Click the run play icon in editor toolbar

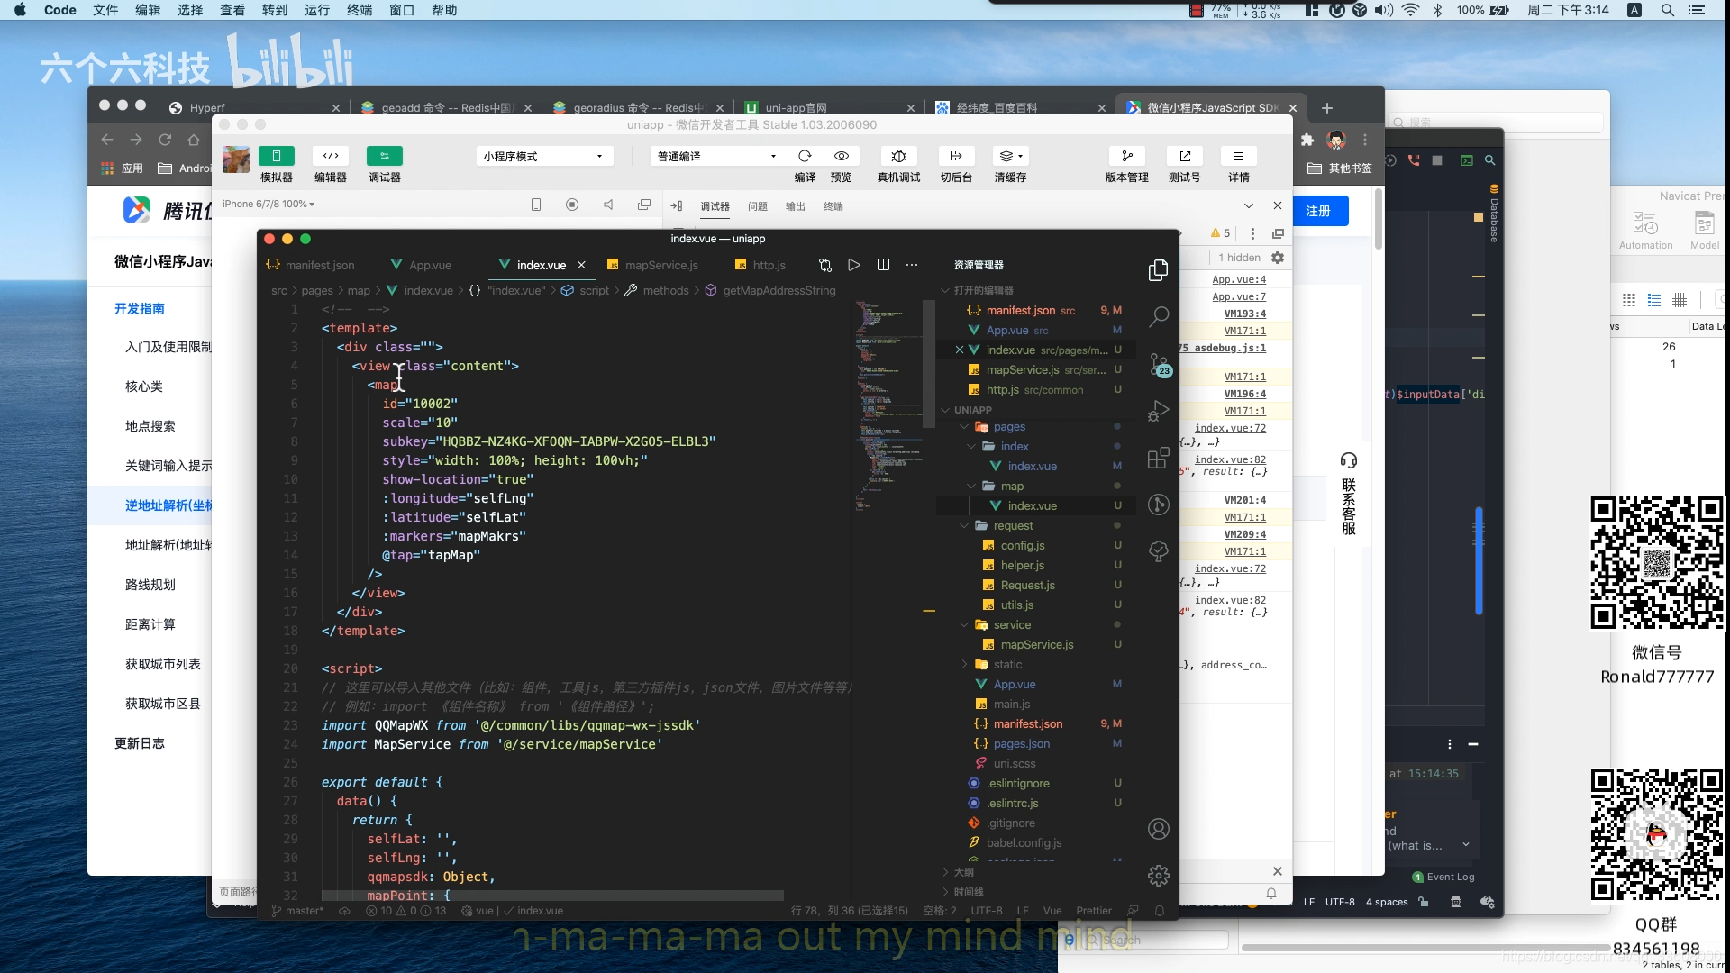pos(853,265)
